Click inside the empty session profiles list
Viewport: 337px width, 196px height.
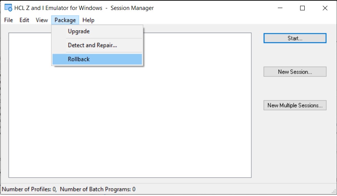[130, 123]
